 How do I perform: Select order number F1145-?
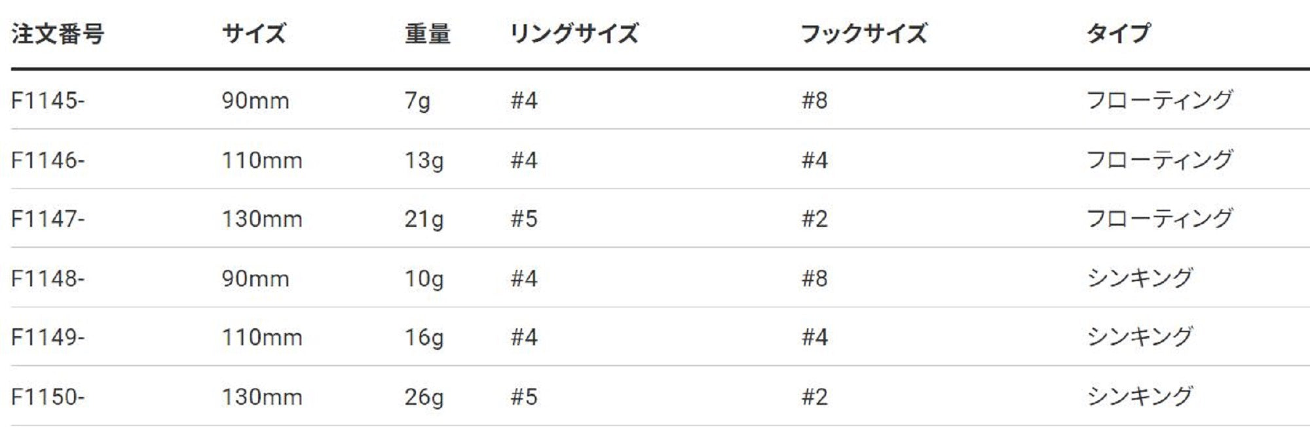pos(48,101)
